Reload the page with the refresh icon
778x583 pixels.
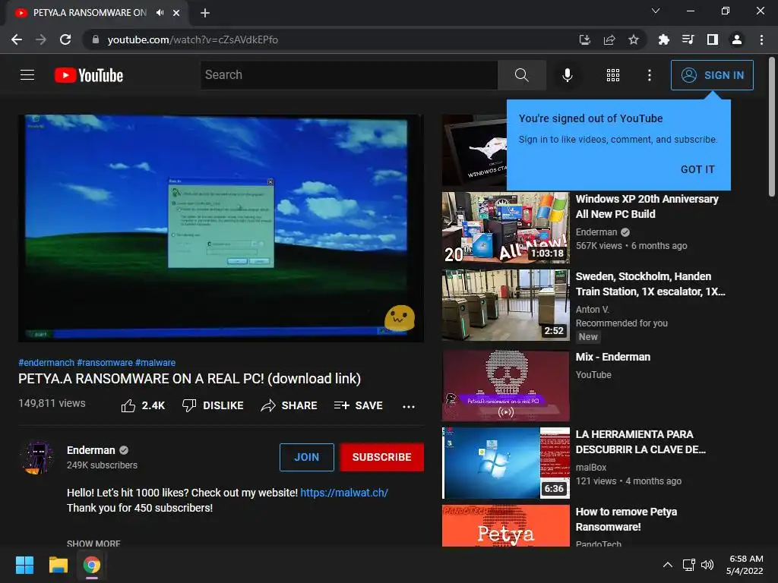pos(65,39)
